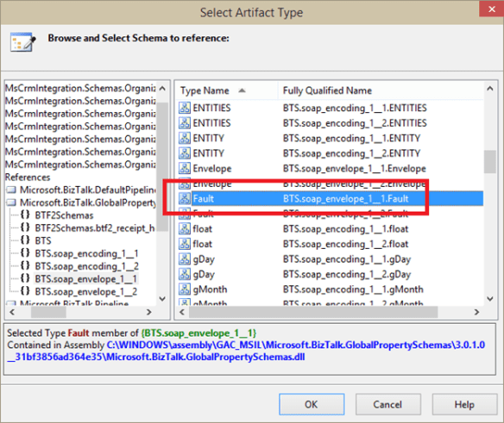Confirm selection with the OK button
This screenshot has width=504, height=423.
pyautogui.click(x=312, y=404)
